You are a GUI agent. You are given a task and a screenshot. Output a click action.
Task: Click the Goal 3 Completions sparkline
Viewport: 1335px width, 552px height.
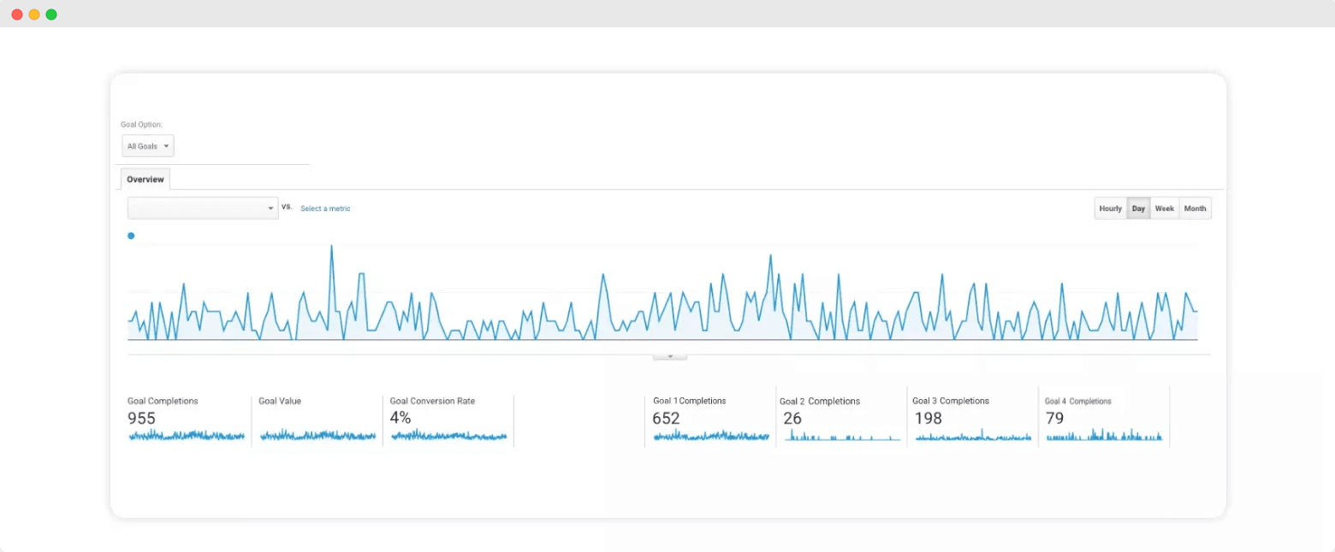click(974, 436)
